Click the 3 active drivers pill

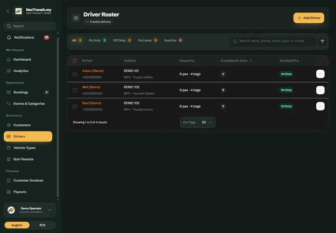pyautogui.click(x=98, y=22)
